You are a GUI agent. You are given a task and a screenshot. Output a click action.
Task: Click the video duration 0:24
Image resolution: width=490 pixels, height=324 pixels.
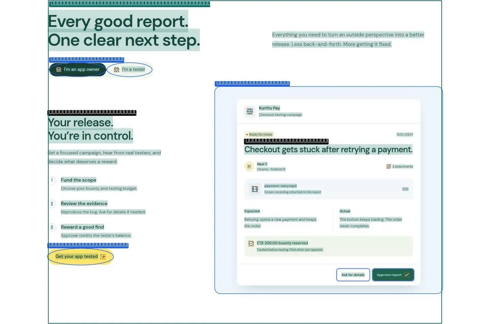[405, 189]
